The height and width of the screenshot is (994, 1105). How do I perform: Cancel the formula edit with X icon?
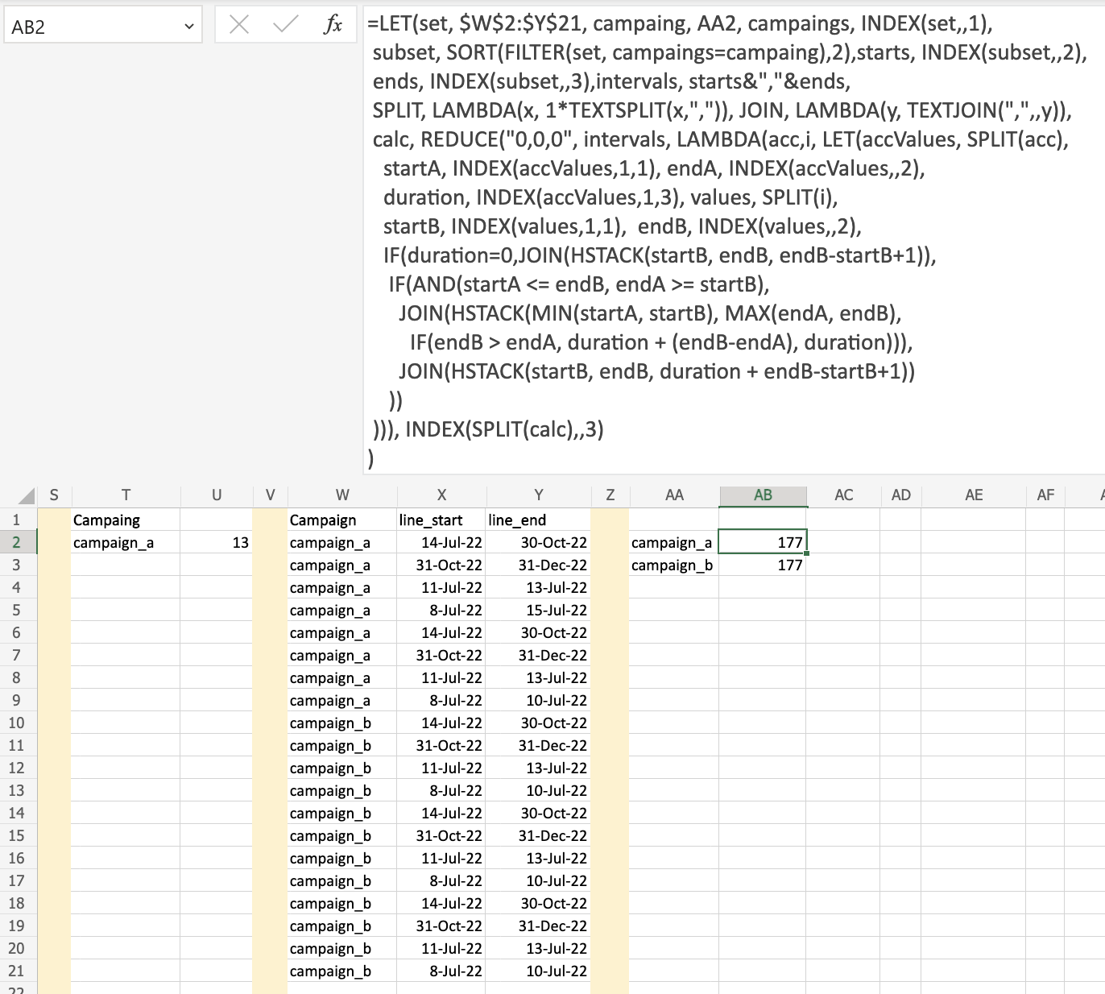click(238, 25)
